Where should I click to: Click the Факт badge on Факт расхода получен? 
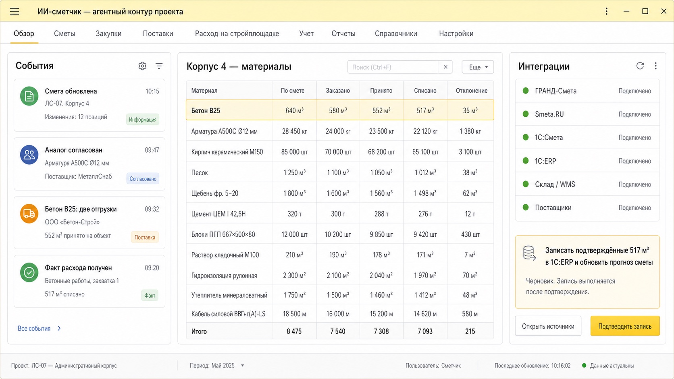click(150, 295)
